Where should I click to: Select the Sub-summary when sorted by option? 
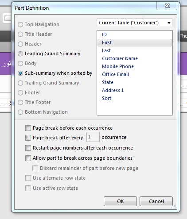point(20,73)
